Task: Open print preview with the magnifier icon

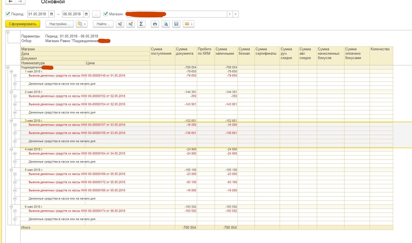Action: coord(166,24)
